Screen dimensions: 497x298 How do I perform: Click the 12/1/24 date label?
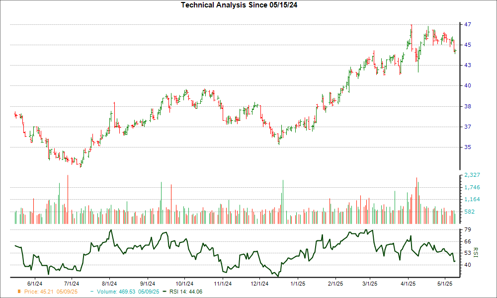[259, 284]
